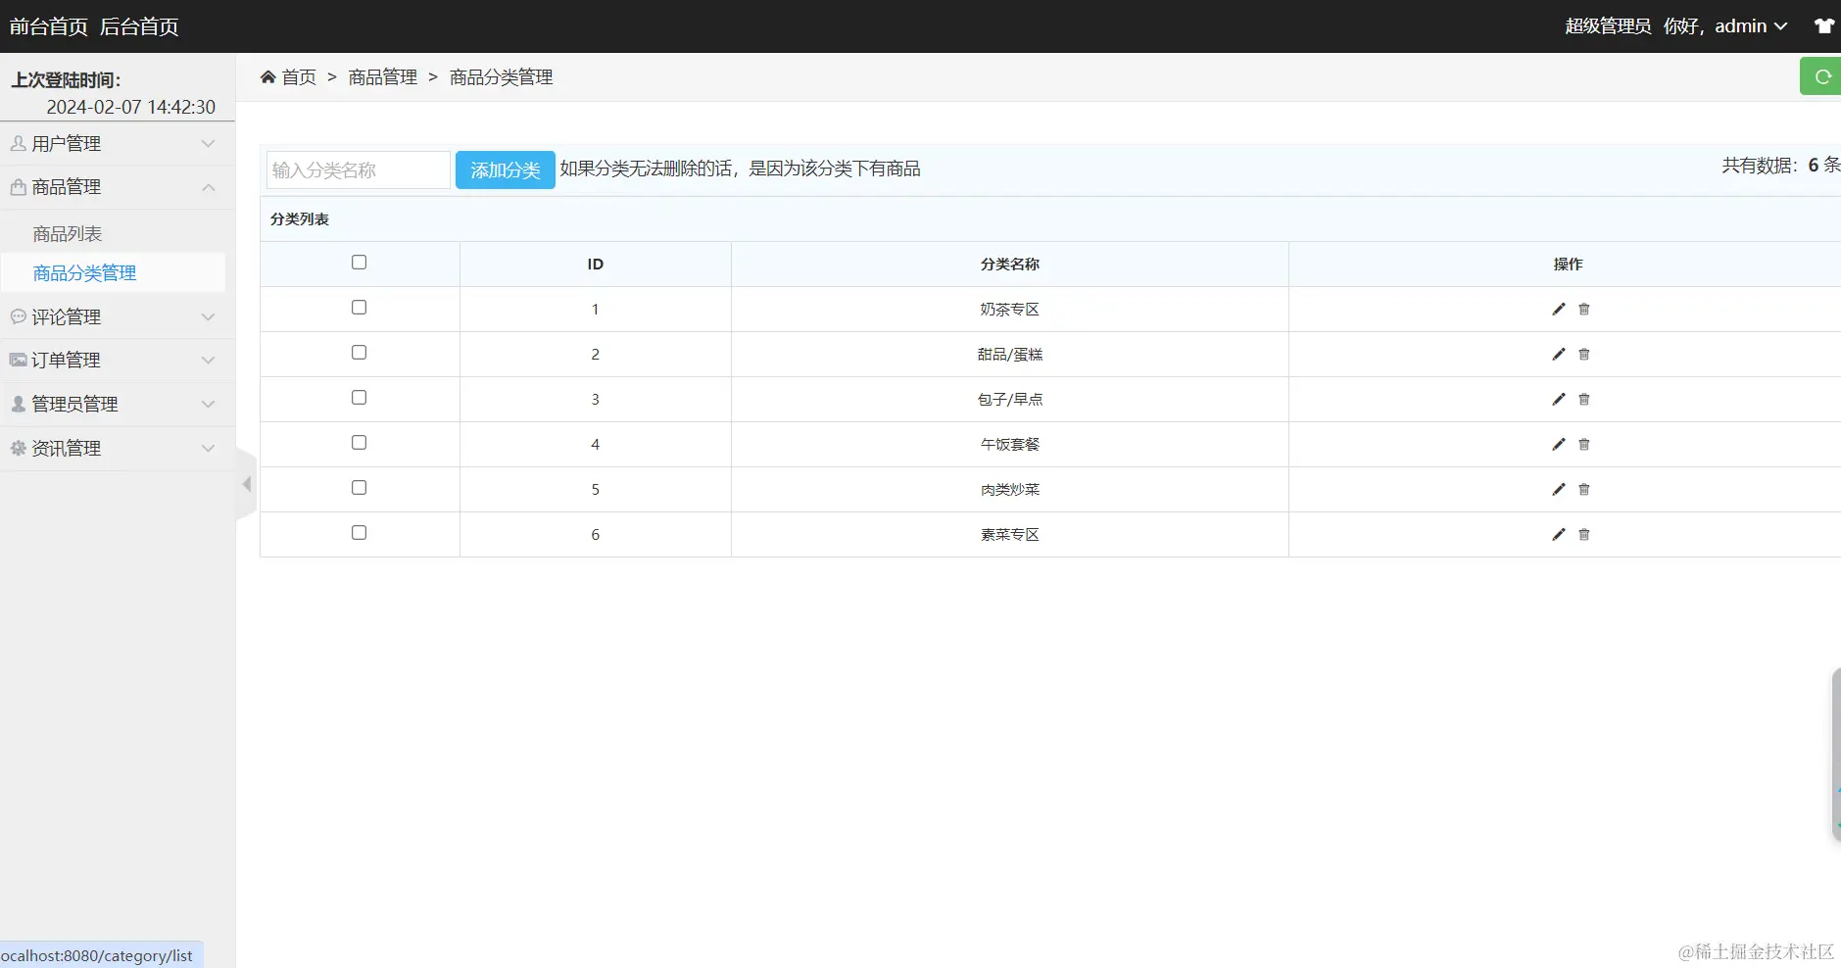
Task: Edit the 奶茶专区 category with pencil icon
Action: click(1559, 310)
